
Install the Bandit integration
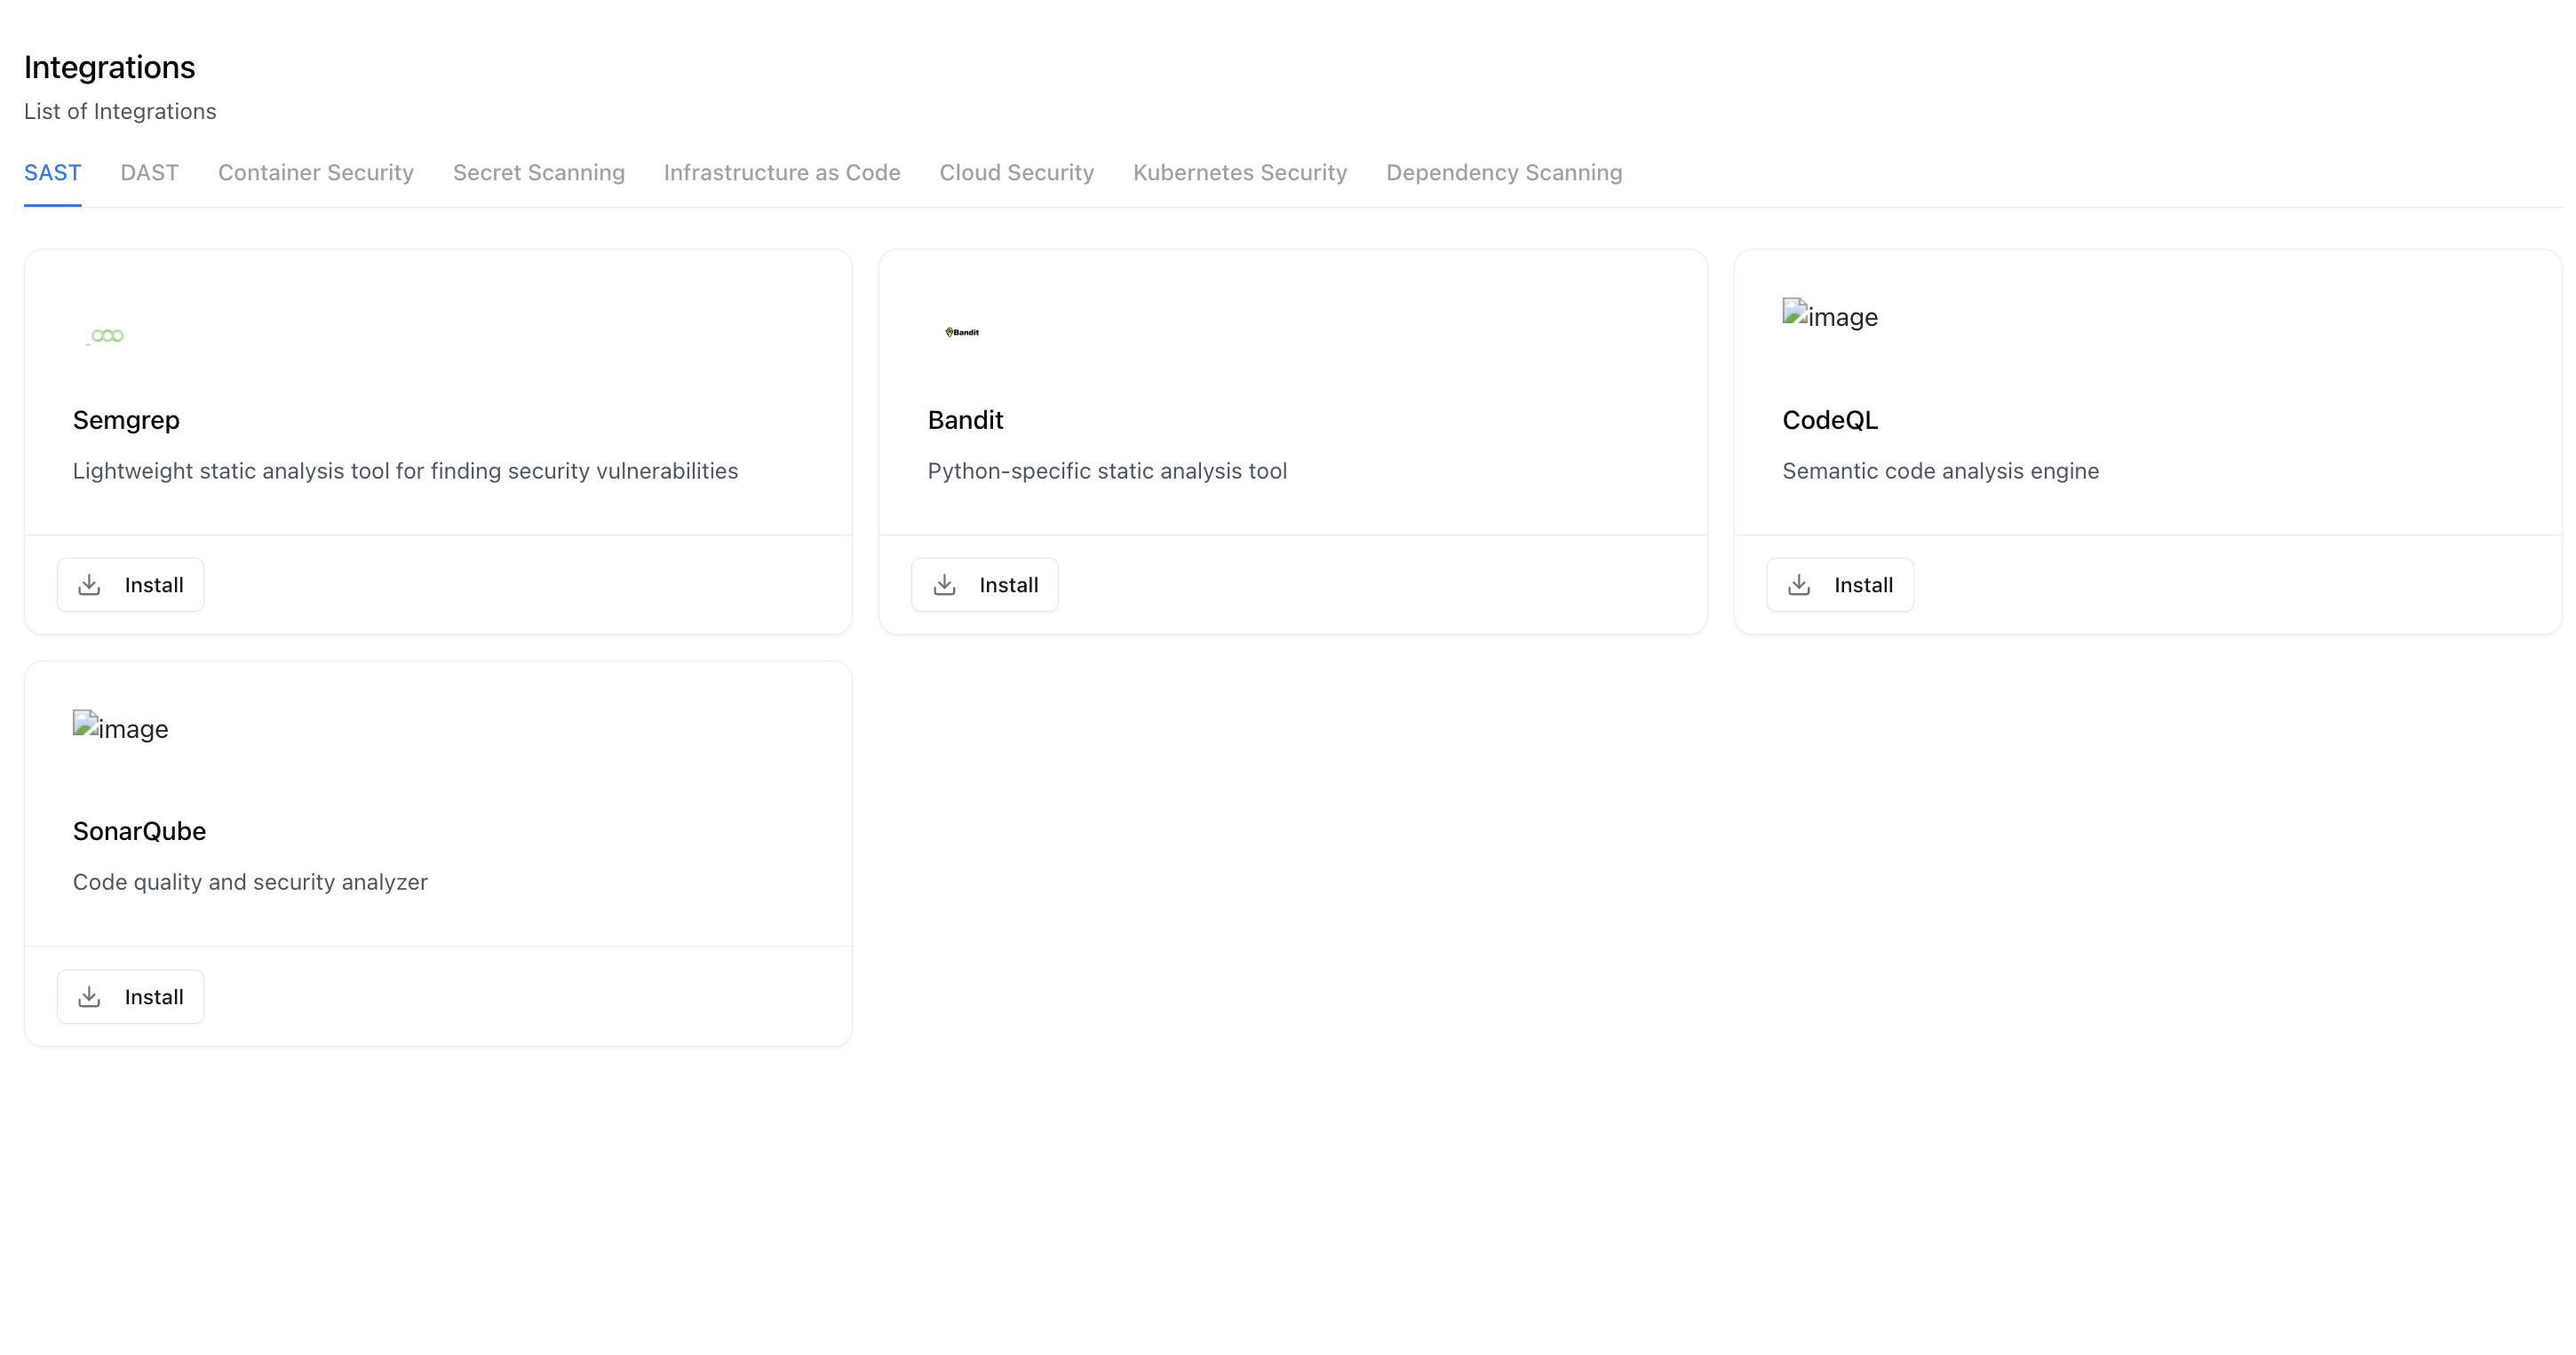pyautogui.click(x=985, y=584)
